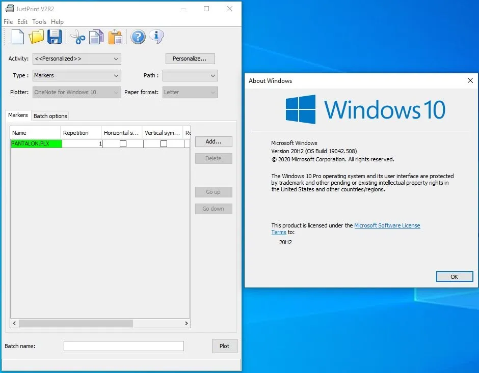This screenshot has width=479, height=373.
Task: Click the horizontal scrollbar in markers list
Action: tap(76, 323)
